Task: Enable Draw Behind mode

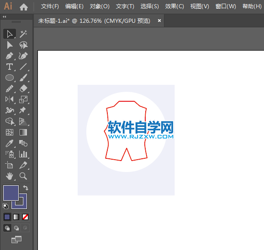Action: (16, 228)
